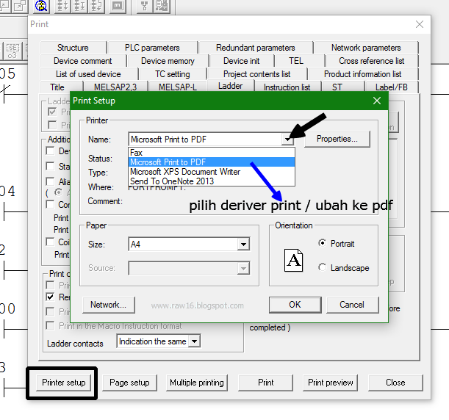The image size is (449, 420).
Task: Click the branch fork toolbar icon
Action: pos(144,5)
